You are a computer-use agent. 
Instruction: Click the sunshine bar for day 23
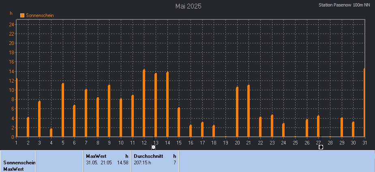pyautogui.click(x=272, y=125)
